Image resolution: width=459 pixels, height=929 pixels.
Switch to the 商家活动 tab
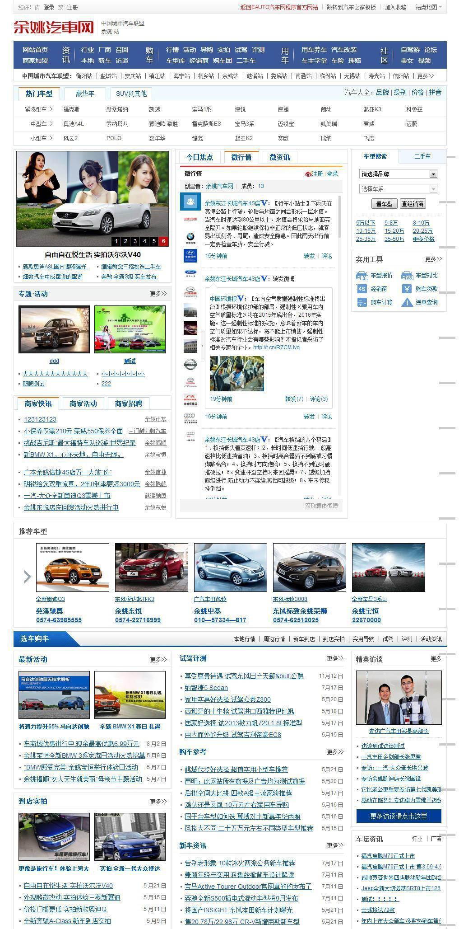tap(83, 404)
